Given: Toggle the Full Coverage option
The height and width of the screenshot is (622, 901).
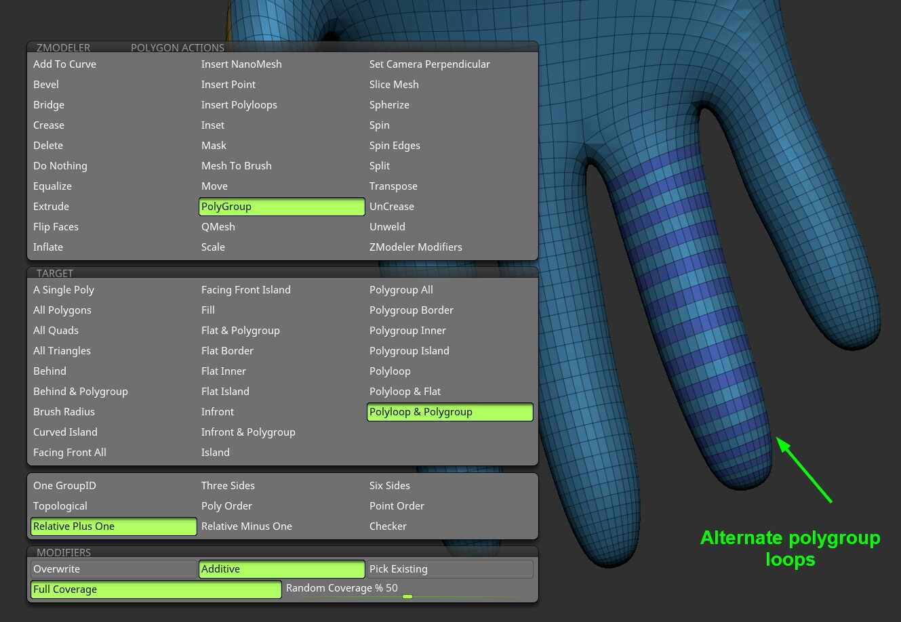Looking at the screenshot, I should 156,589.
